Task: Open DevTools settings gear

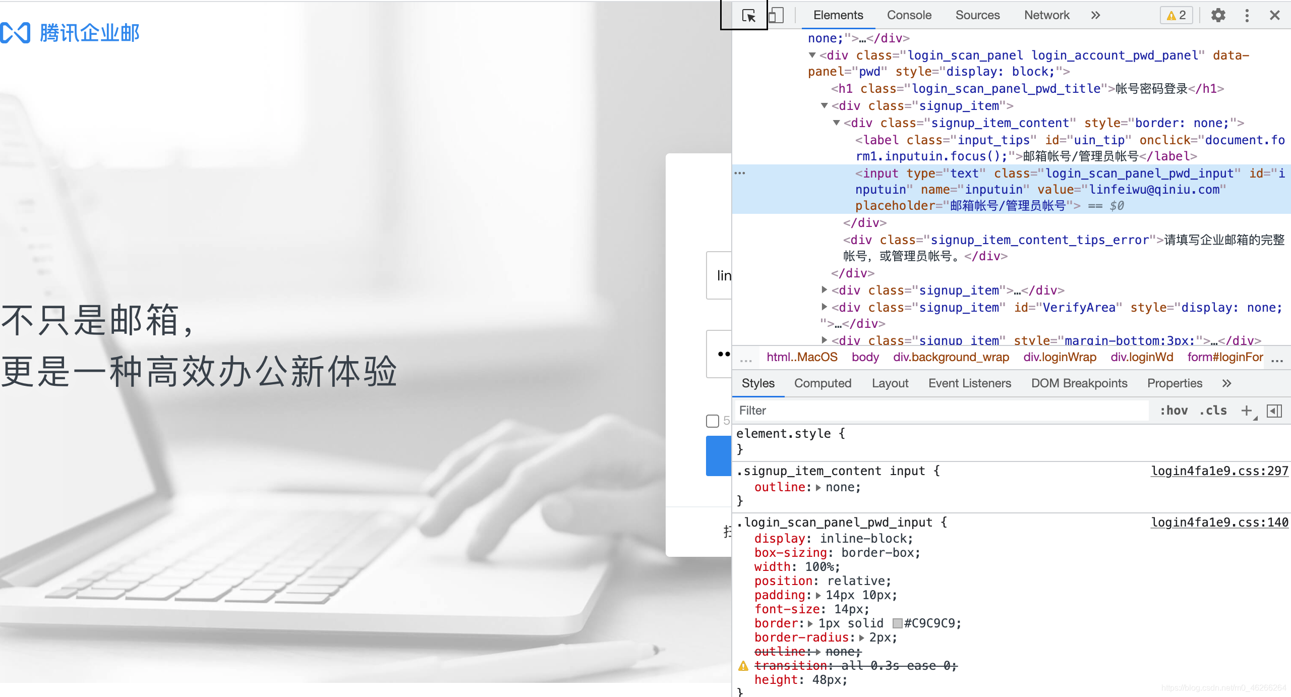Action: 1218,15
